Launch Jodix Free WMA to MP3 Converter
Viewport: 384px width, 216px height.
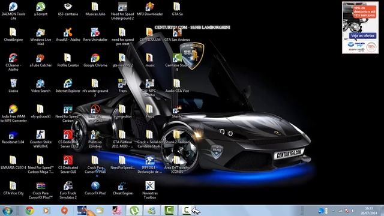13,113
